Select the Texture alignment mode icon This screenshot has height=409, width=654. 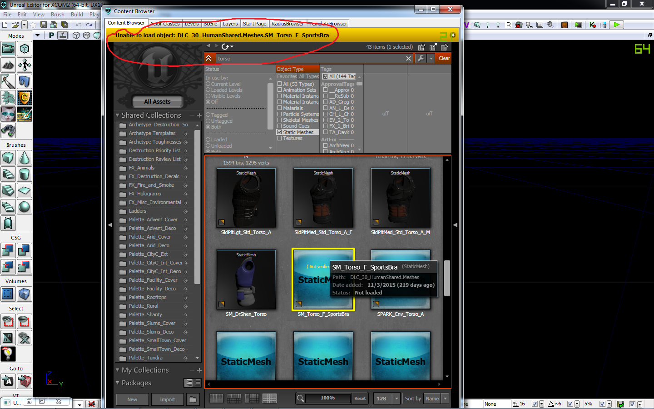coord(25,65)
